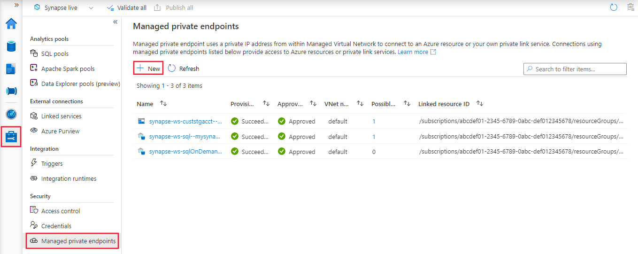Collapse the Manage side panel
Image resolution: width=638 pixels, height=254 pixels.
click(115, 22)
